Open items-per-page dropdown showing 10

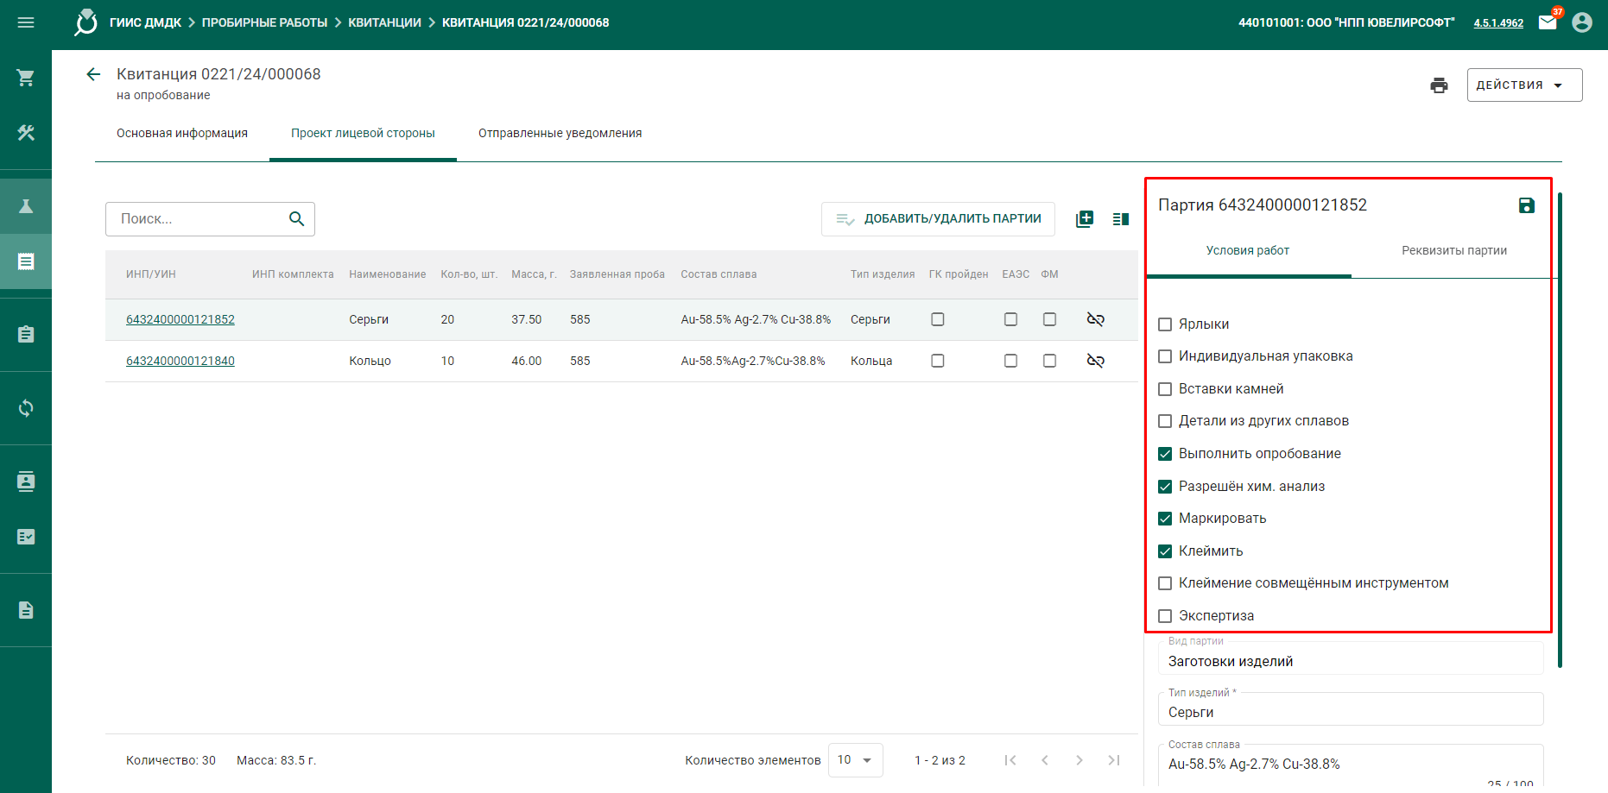[855, 760]
